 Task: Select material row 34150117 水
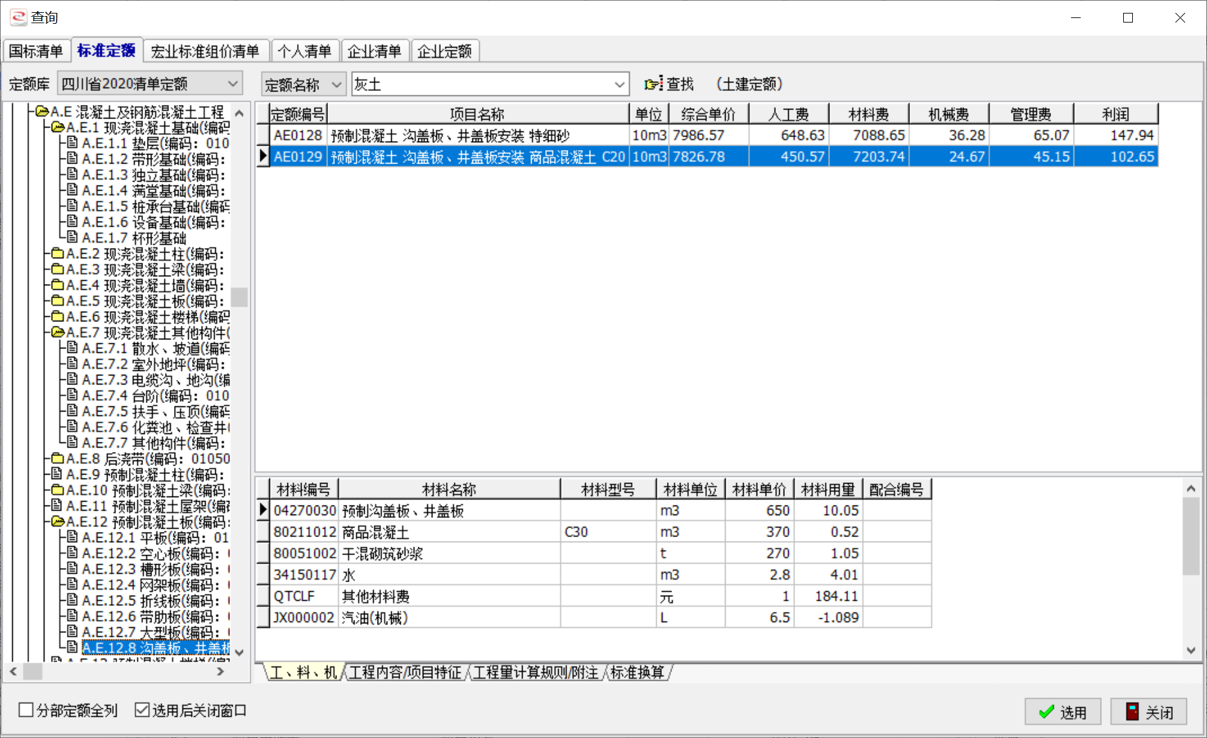(x=594, y=574)
